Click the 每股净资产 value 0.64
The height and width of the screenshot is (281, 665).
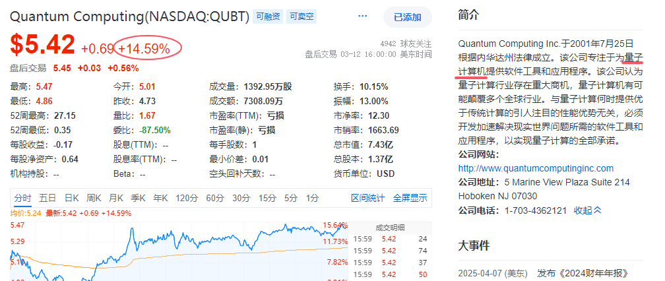[x=70, y=160]
